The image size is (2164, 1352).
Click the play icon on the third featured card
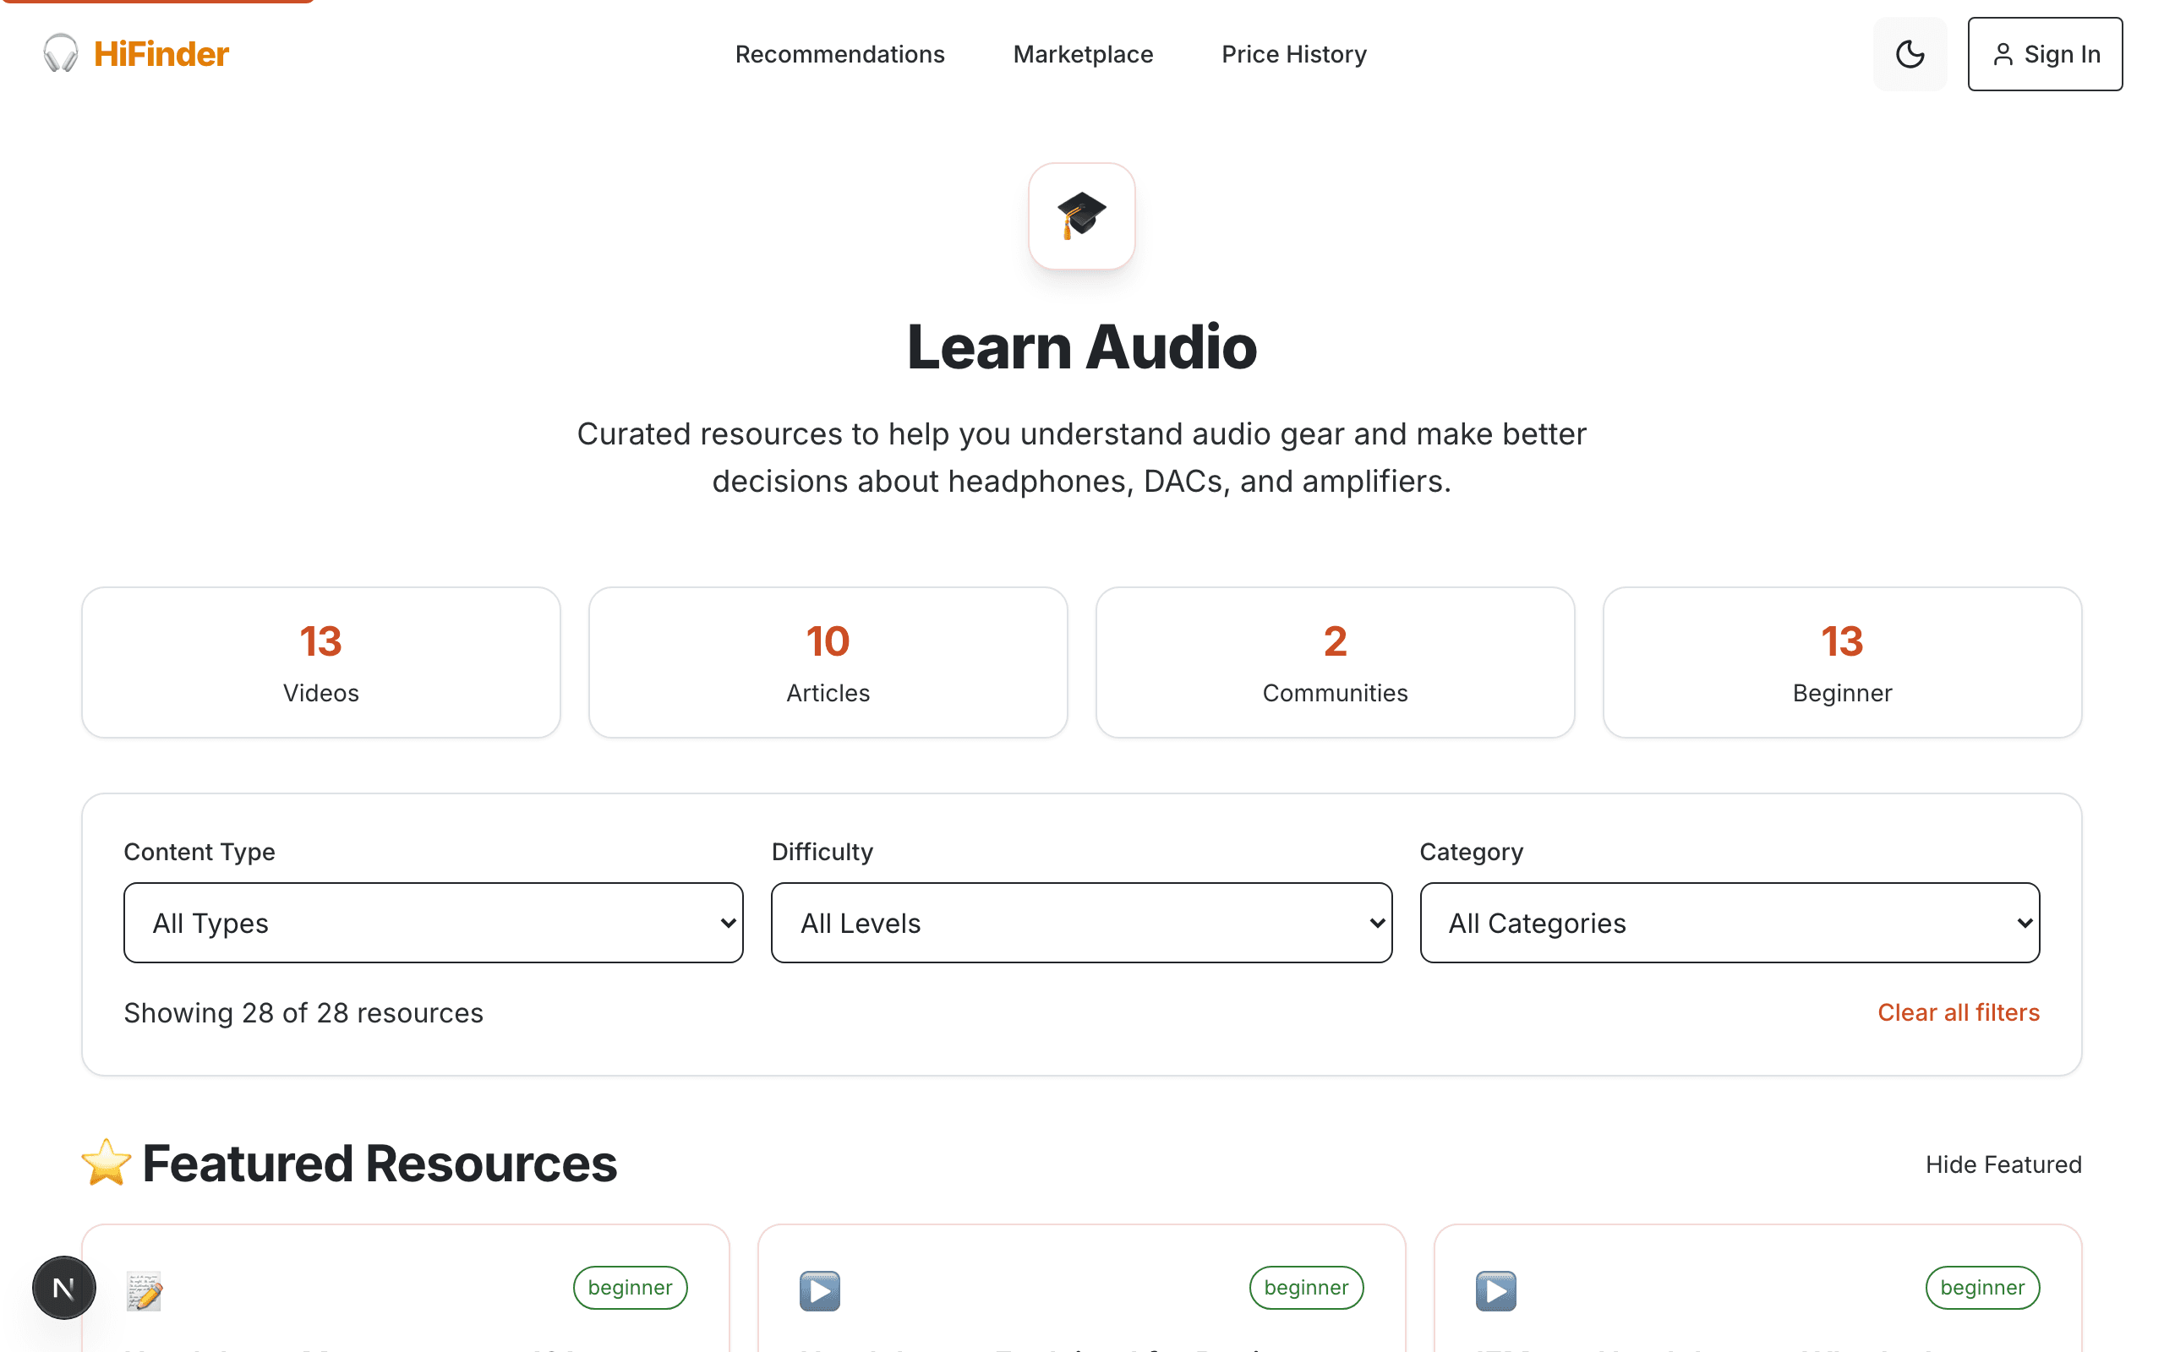(1495, 1290)
